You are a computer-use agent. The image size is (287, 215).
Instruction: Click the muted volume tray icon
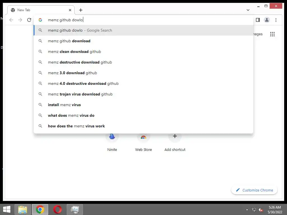pos(260,210)
